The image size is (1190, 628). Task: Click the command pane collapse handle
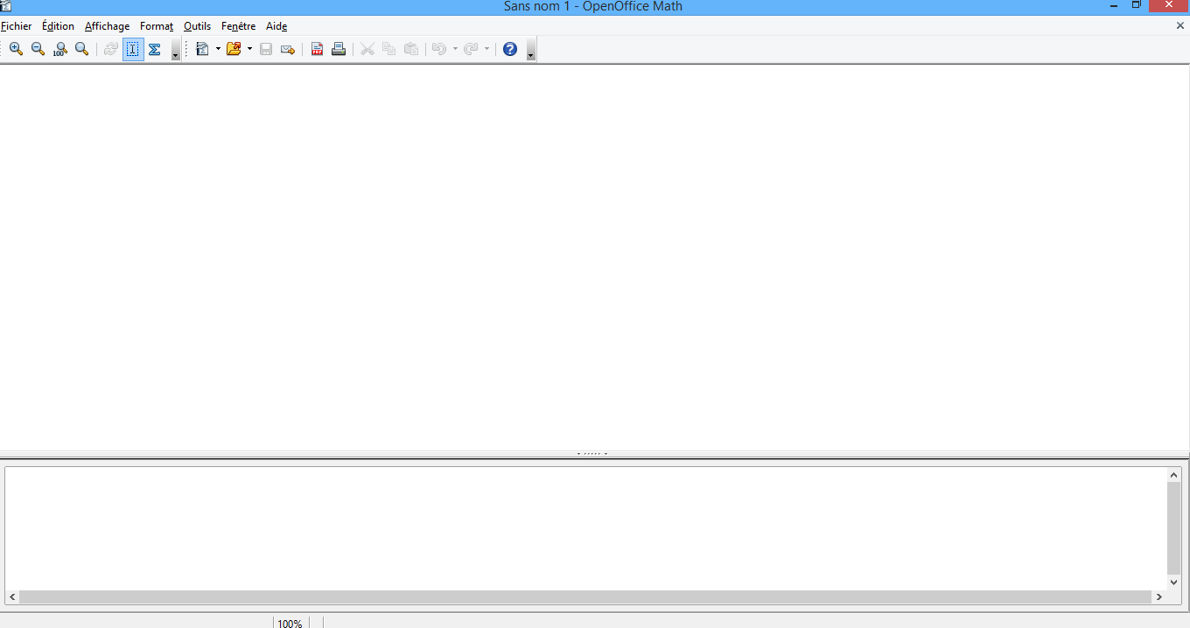click(592, 454)
